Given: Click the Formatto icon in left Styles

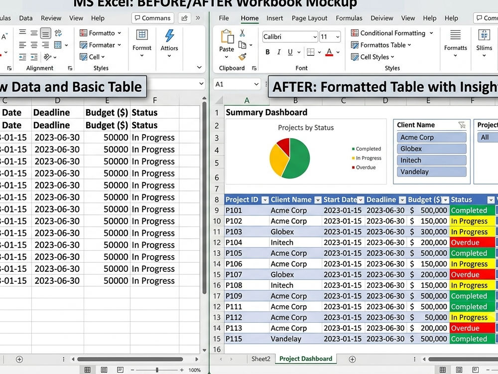Looking at the screenshot, I should pyautogui.click(x=84, y=33).
